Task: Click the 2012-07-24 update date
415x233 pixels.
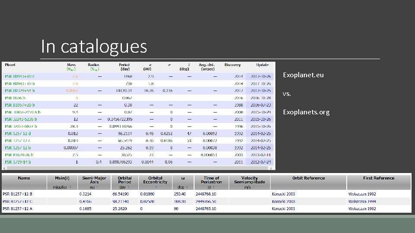Action: (x=261, y=162)
